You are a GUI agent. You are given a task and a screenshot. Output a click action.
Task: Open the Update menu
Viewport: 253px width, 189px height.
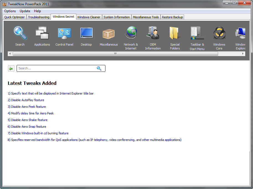(x=25, y=11)
